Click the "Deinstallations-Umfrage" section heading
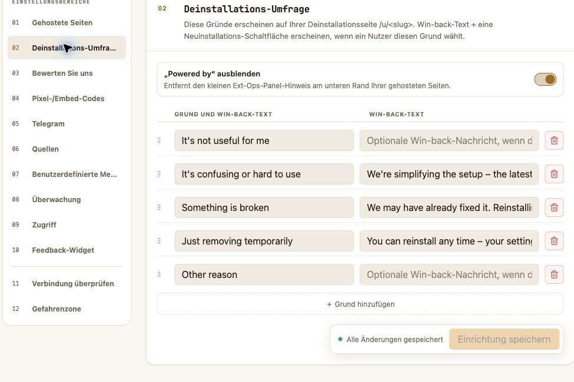This screenshot has width=574, height=382. click(x=247, y=9)
